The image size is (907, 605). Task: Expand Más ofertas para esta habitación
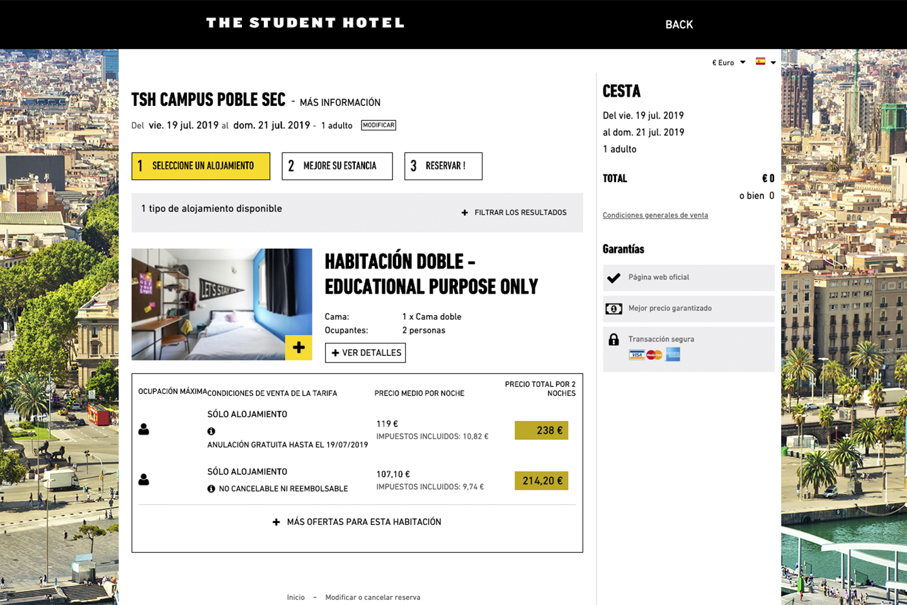pyautogui.click(x=357, y=522)
